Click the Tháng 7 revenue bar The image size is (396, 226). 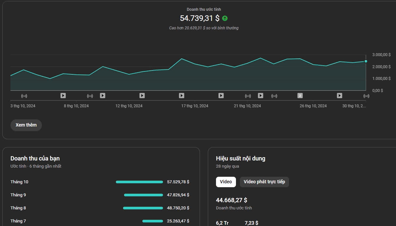[x=153, y=221]
